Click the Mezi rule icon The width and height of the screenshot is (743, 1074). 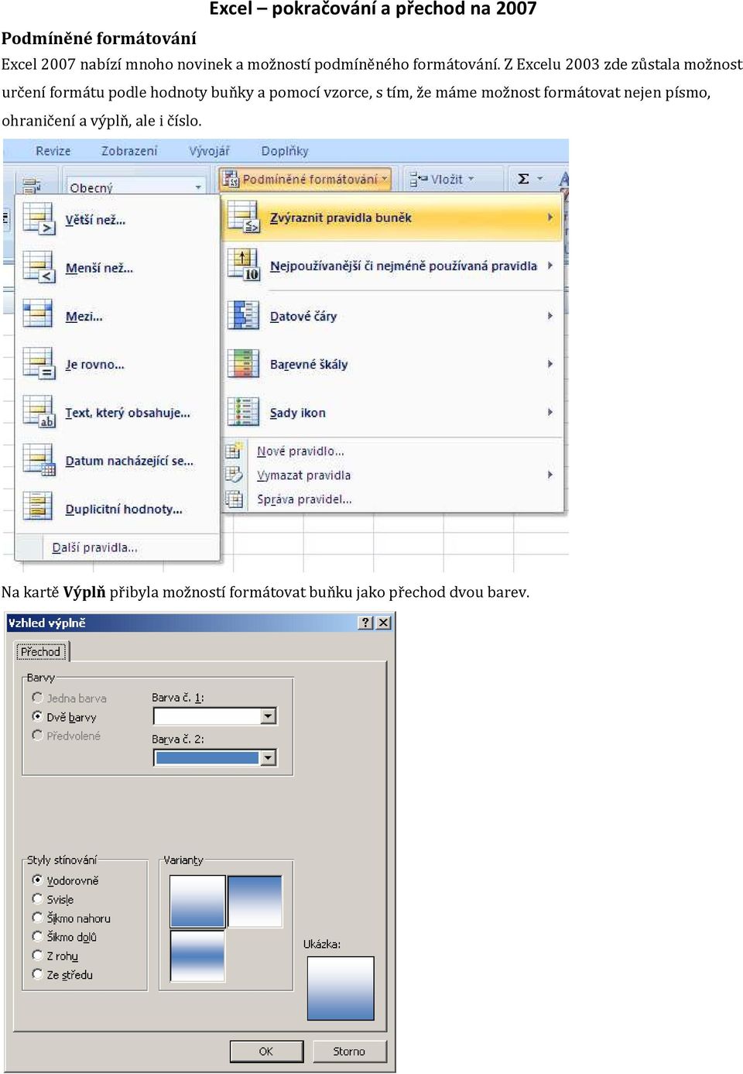[38, 315]
